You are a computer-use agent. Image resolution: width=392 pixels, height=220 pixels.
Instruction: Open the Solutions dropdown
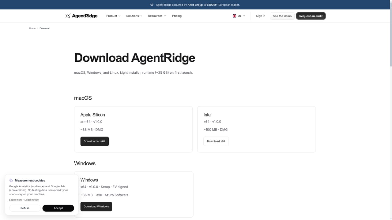(x=134, y=16)
